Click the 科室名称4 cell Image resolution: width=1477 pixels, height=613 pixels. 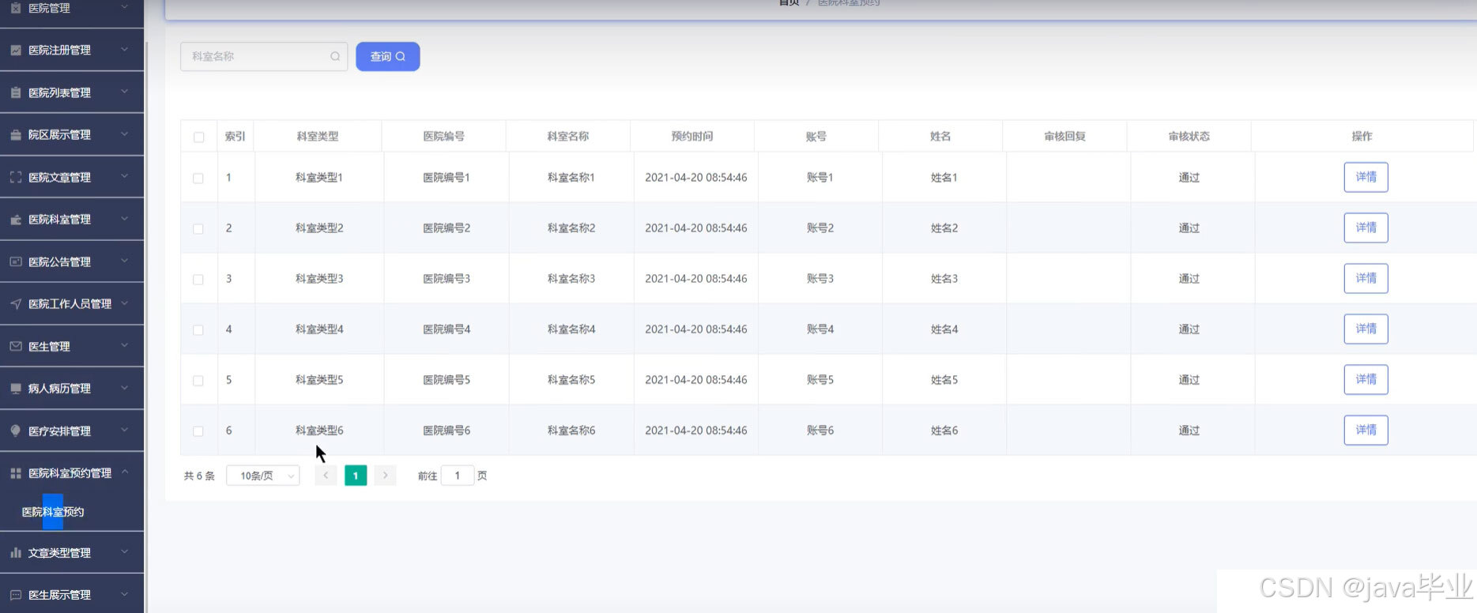571,329
